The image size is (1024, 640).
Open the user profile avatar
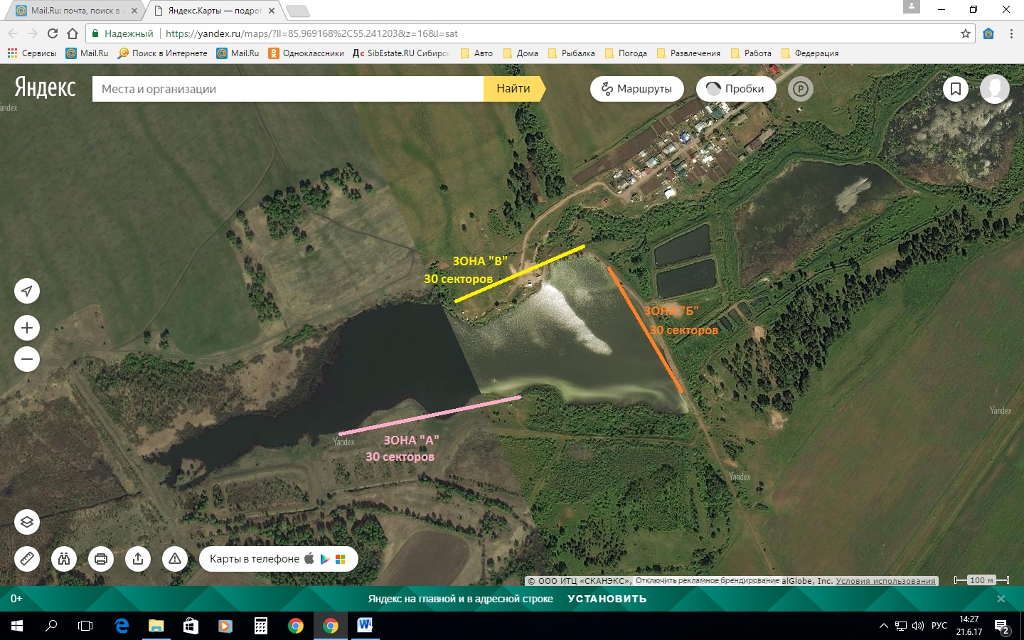click(994, 89)
